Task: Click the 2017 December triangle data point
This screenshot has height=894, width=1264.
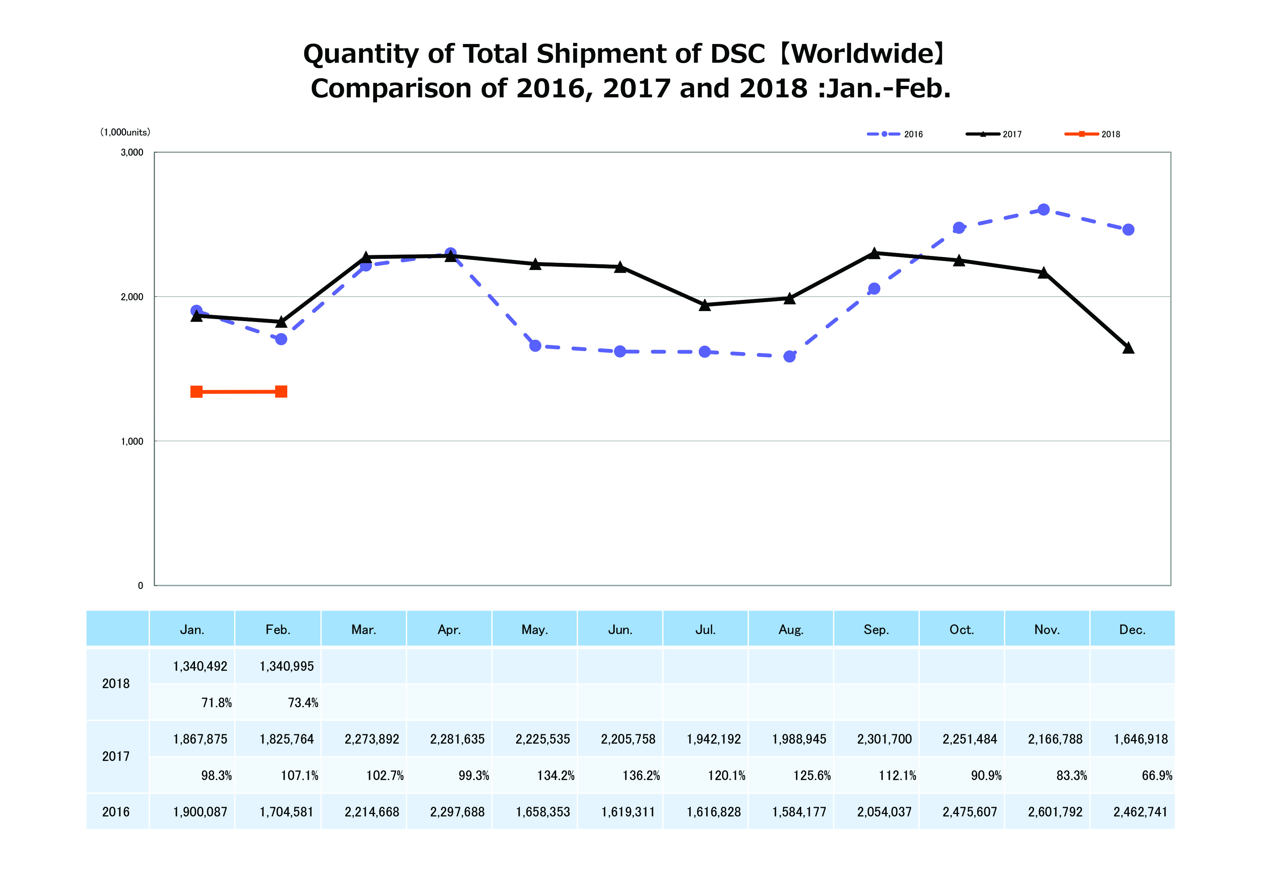Action: coord(1128,348)
